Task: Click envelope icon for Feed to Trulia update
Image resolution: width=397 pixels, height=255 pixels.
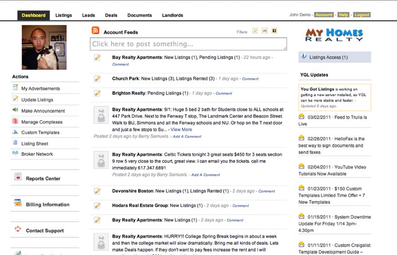Action: (x=301, y=116)
